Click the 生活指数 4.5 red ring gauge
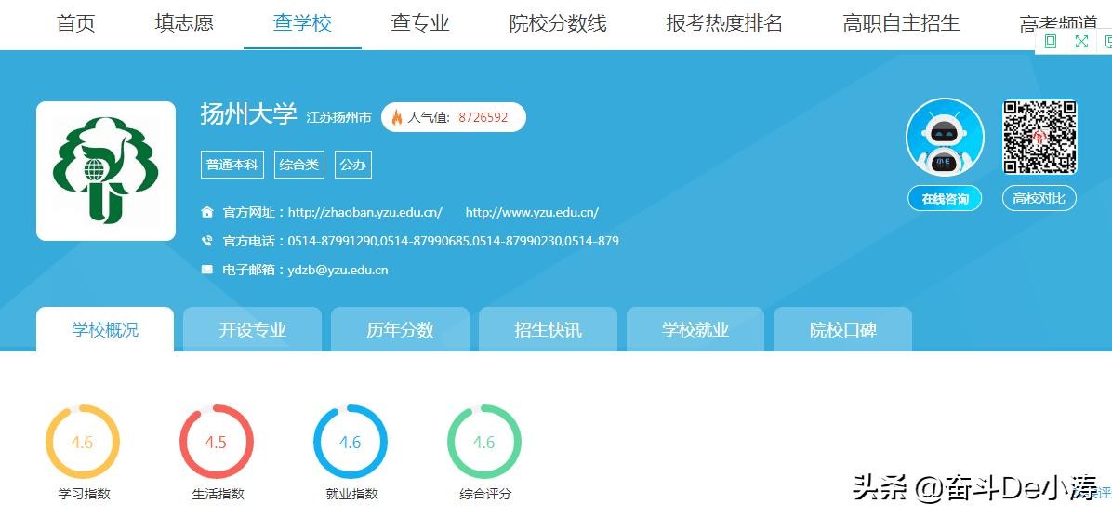This screenshot has width=1112, height=517. click(x=217, y=443)
